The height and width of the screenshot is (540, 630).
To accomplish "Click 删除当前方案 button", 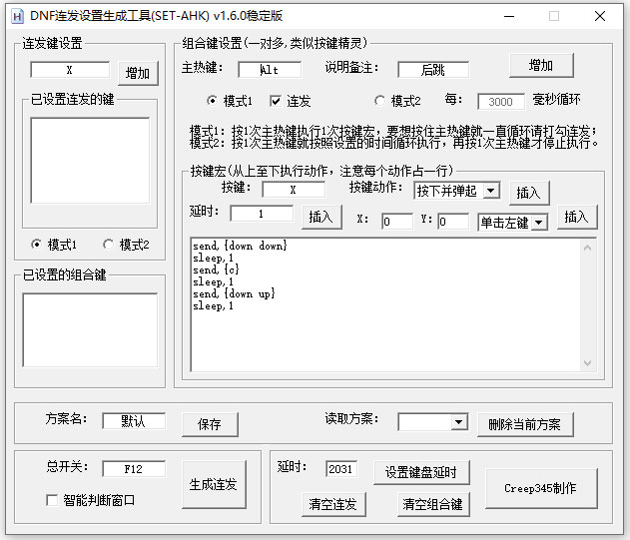I will coord(525,424).
